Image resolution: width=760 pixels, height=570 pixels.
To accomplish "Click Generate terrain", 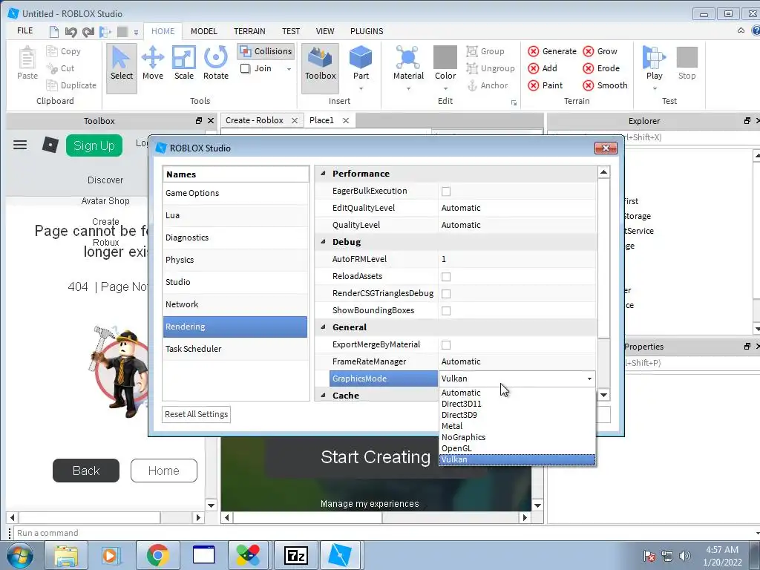I will click(552, 51).
